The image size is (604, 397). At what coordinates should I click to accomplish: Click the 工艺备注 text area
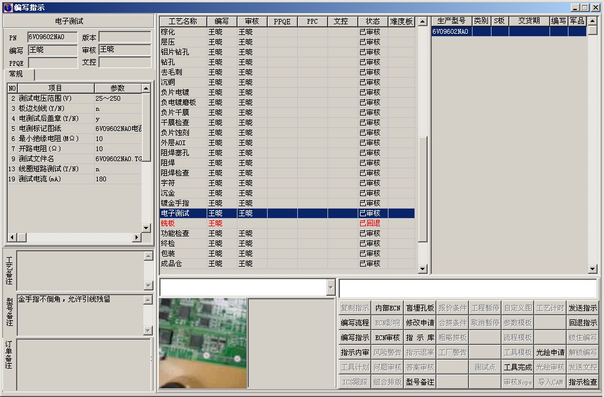pos(81,270)
